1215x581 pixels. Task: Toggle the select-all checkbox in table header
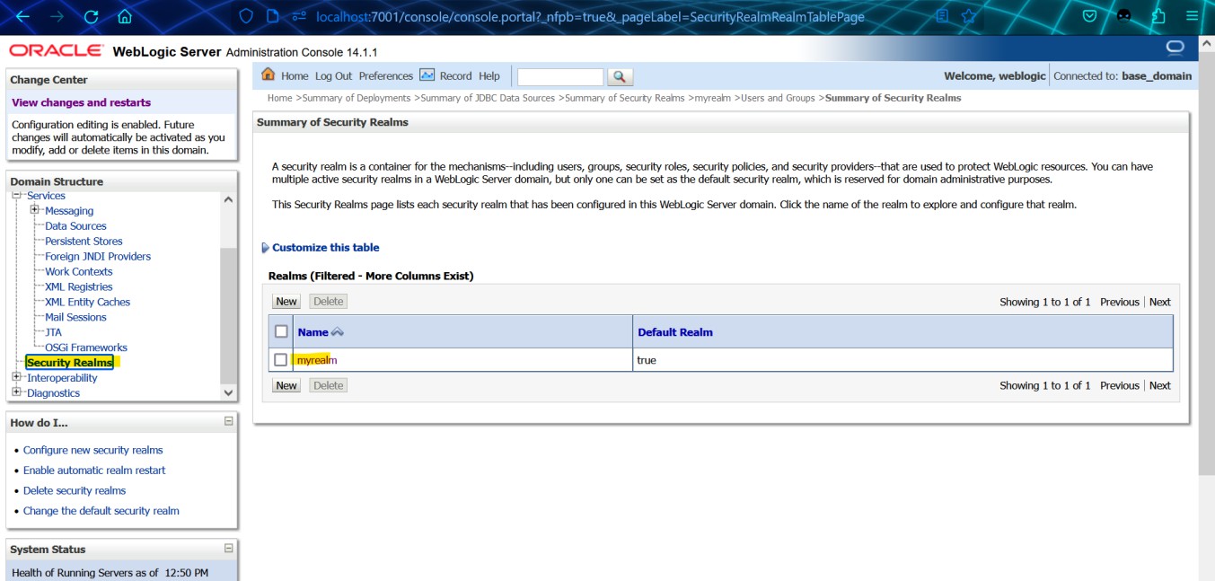(x=281, y=331)
